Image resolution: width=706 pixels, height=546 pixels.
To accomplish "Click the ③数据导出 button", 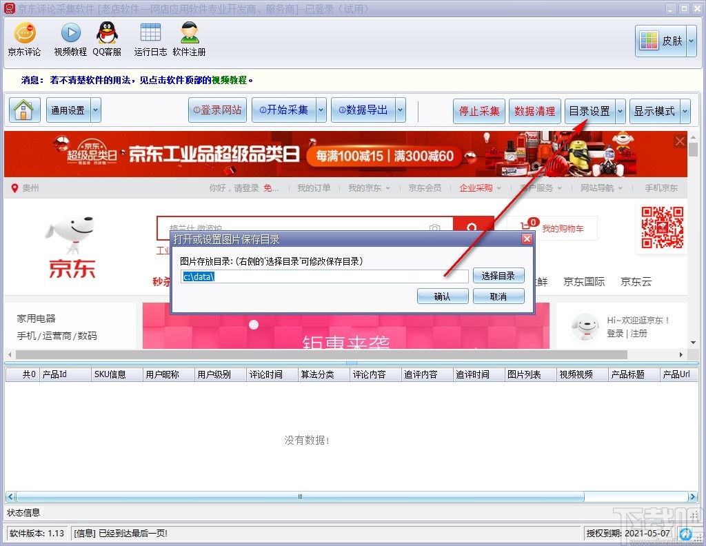I will [x=363, y=110].
